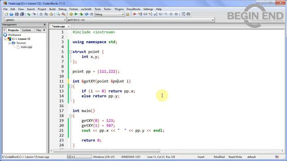Fold the main function body at line 18
This screenshot has width=287, height=161.
point(71,116)
